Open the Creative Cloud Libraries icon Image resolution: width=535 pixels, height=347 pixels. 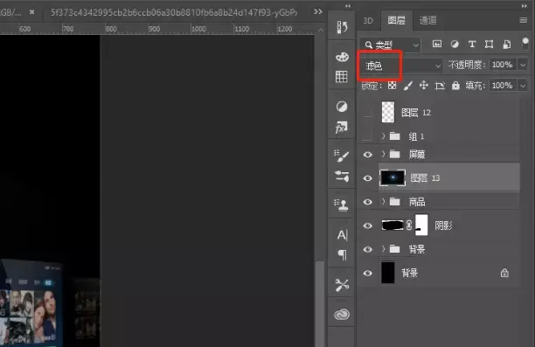(342, 315)
